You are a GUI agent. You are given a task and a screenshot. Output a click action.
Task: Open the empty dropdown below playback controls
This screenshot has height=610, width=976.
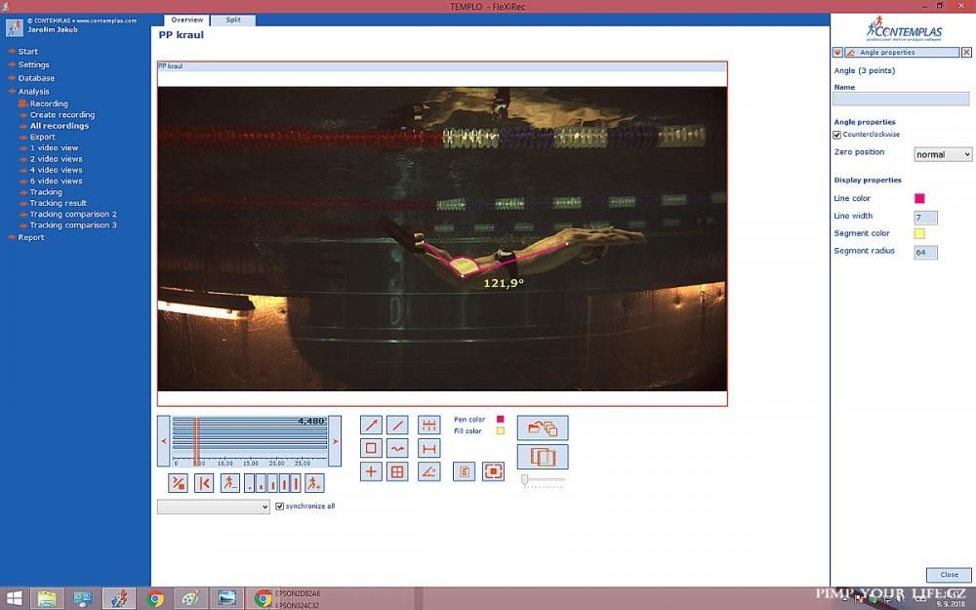[x=214, y=507]
